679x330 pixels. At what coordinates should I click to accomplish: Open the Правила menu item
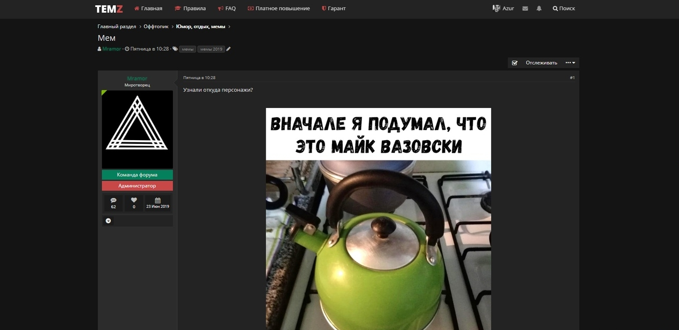pyautogui.click(x=195, y=8)
